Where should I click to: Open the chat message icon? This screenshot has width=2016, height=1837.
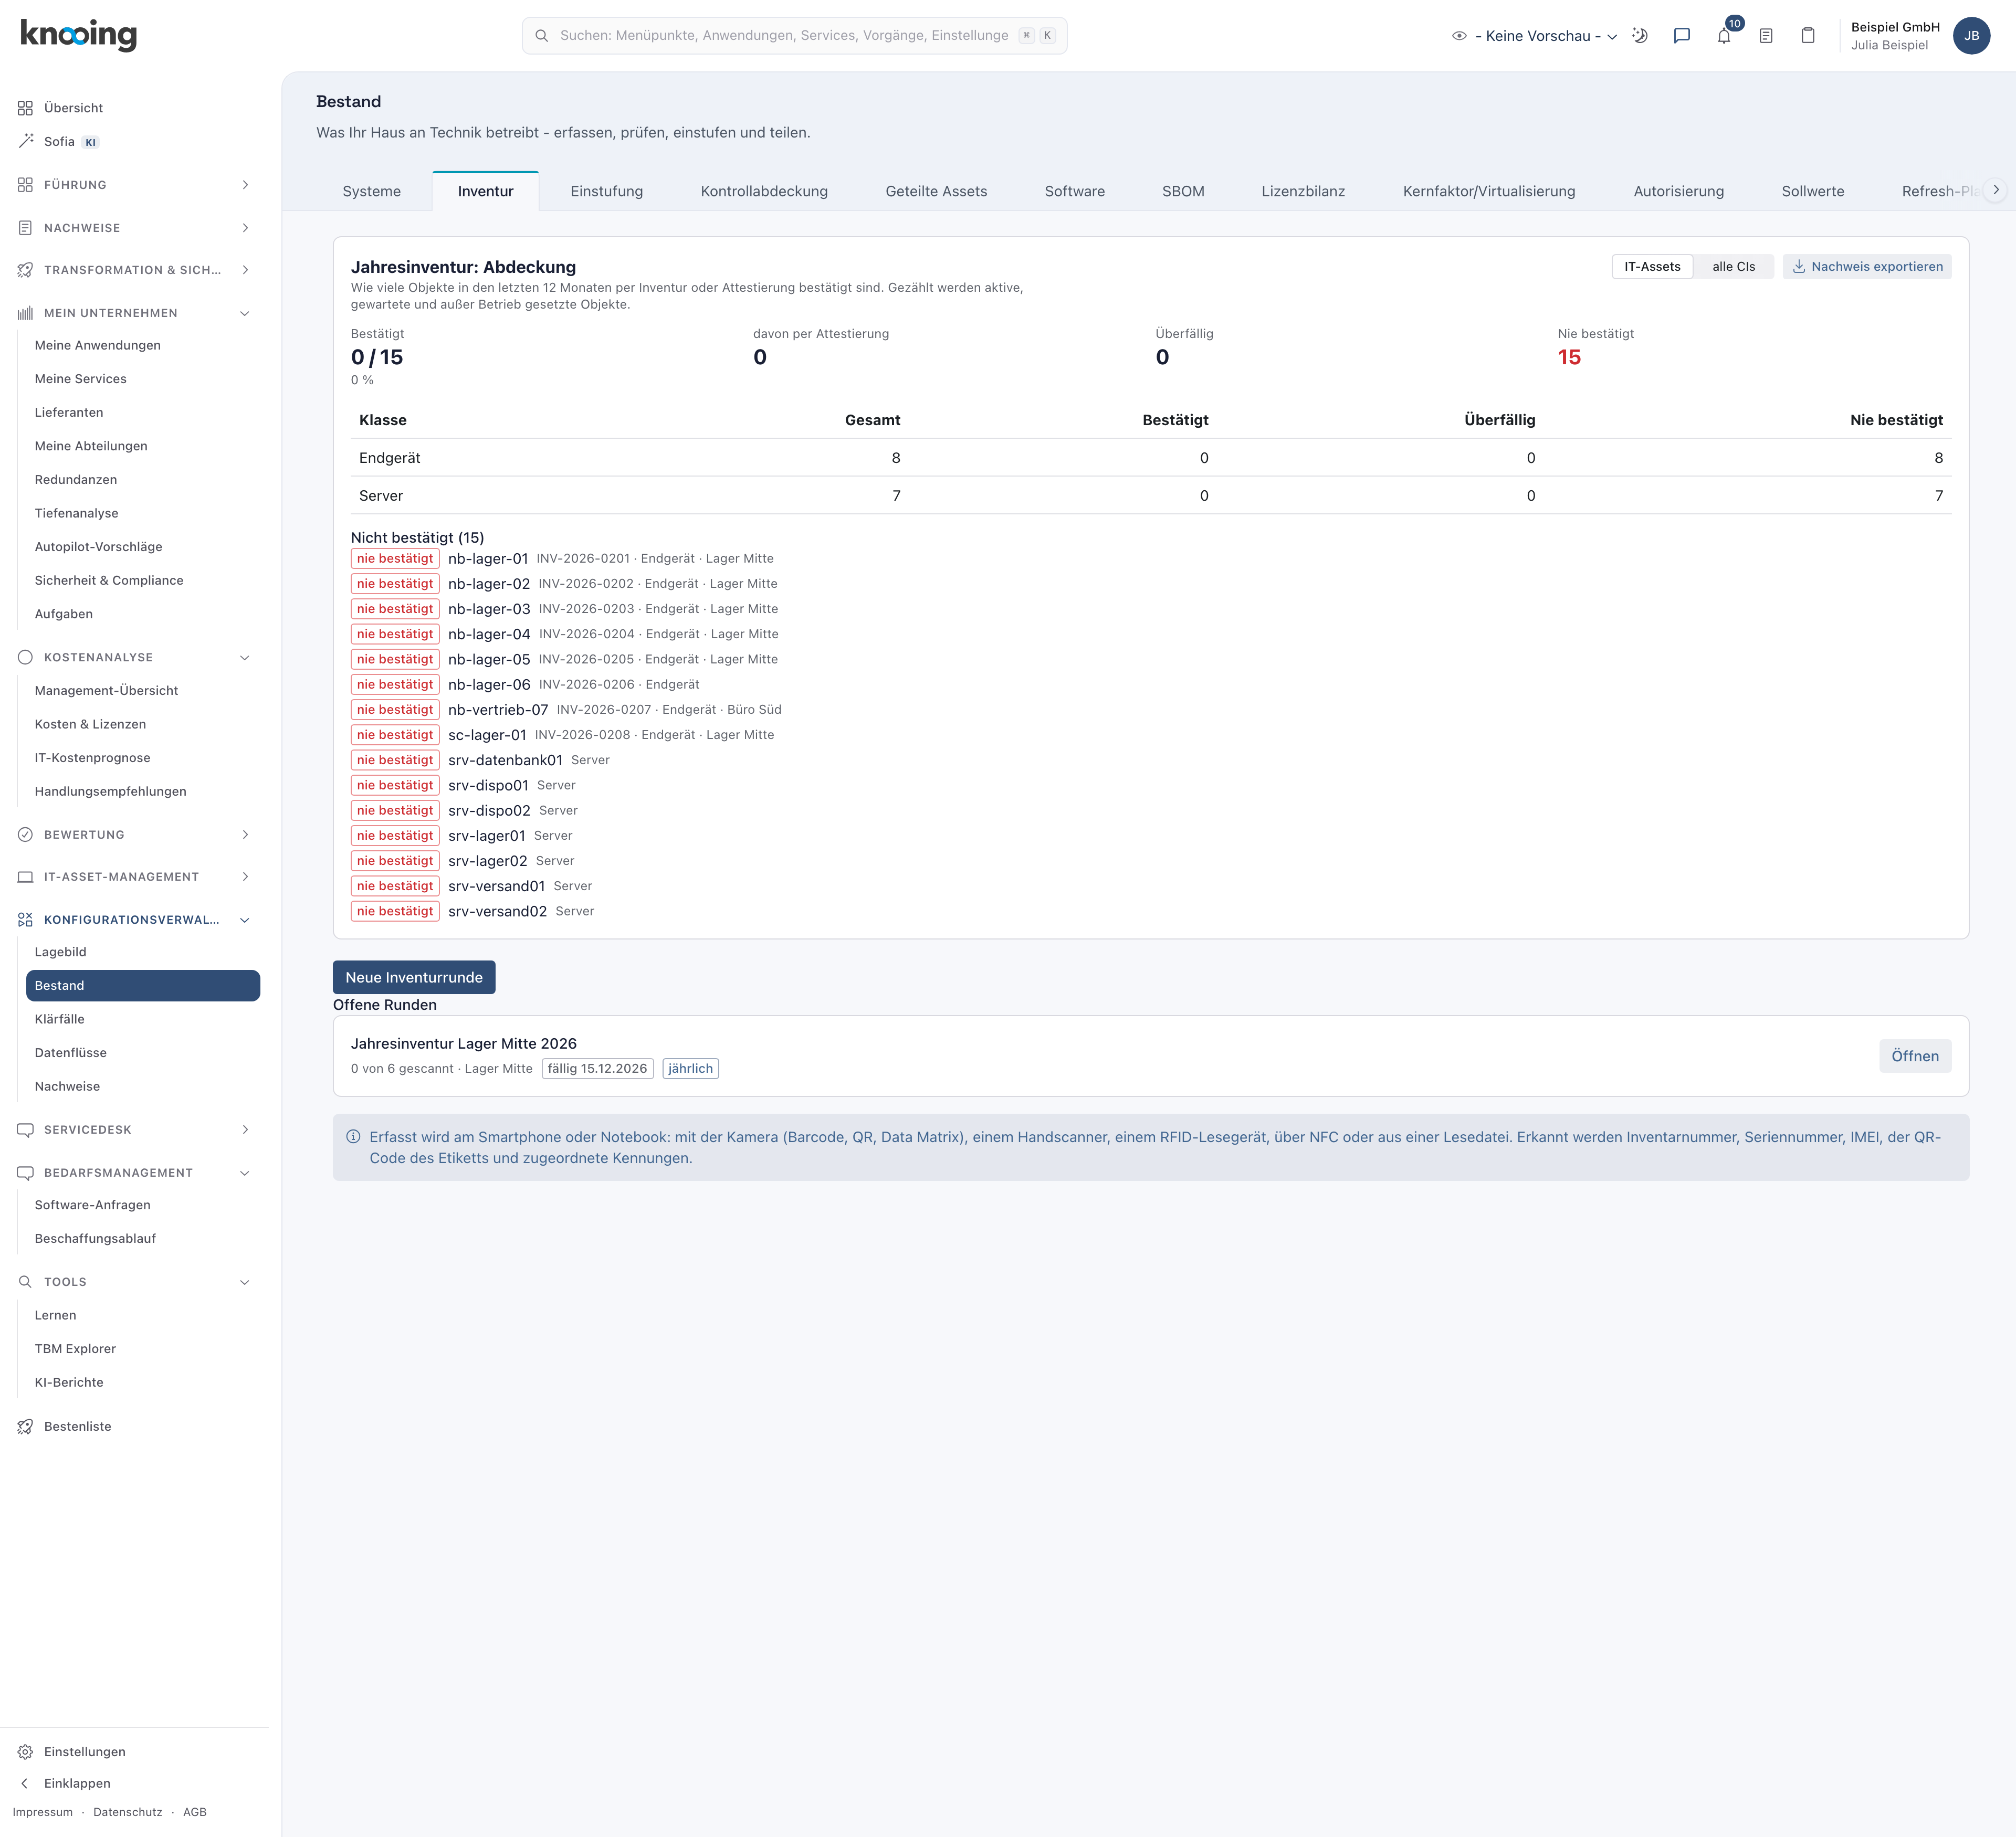point(1682,36)
